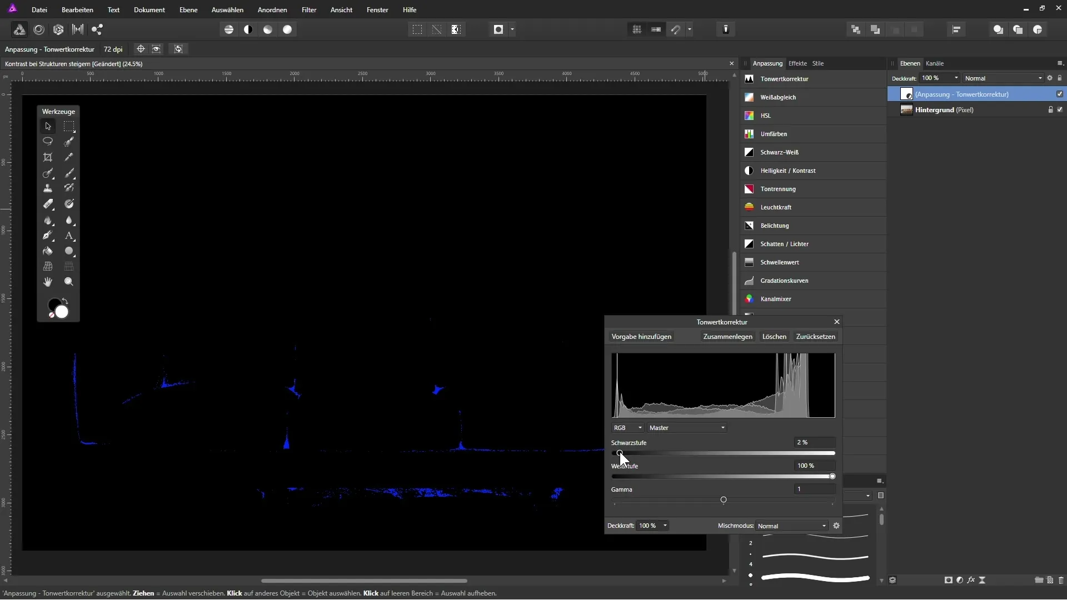Open Ebenen panel Deckkraft dropdown
1067x600 pixels.
956,78
